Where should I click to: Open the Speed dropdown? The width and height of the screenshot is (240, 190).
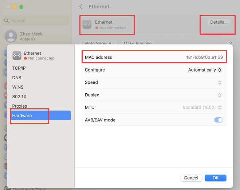coord(219,82)
